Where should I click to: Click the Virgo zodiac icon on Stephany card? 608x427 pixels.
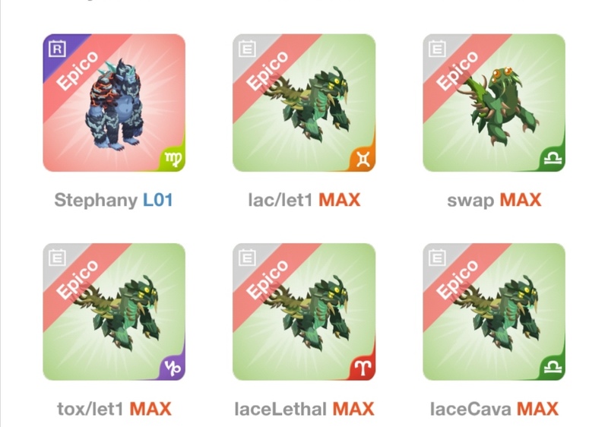pyautogui.click(x=173, y=159)
